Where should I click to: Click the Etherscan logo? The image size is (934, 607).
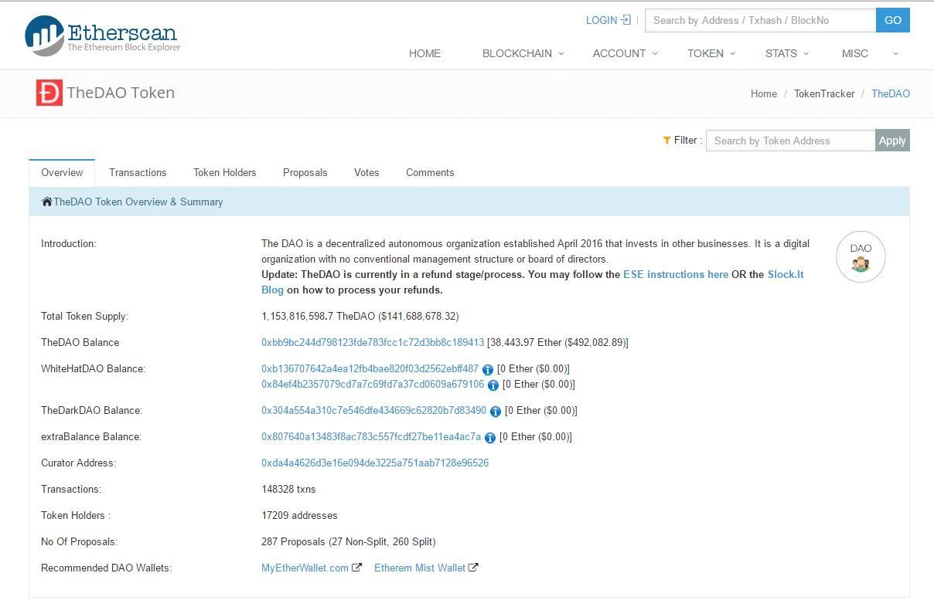coord(102,36)
